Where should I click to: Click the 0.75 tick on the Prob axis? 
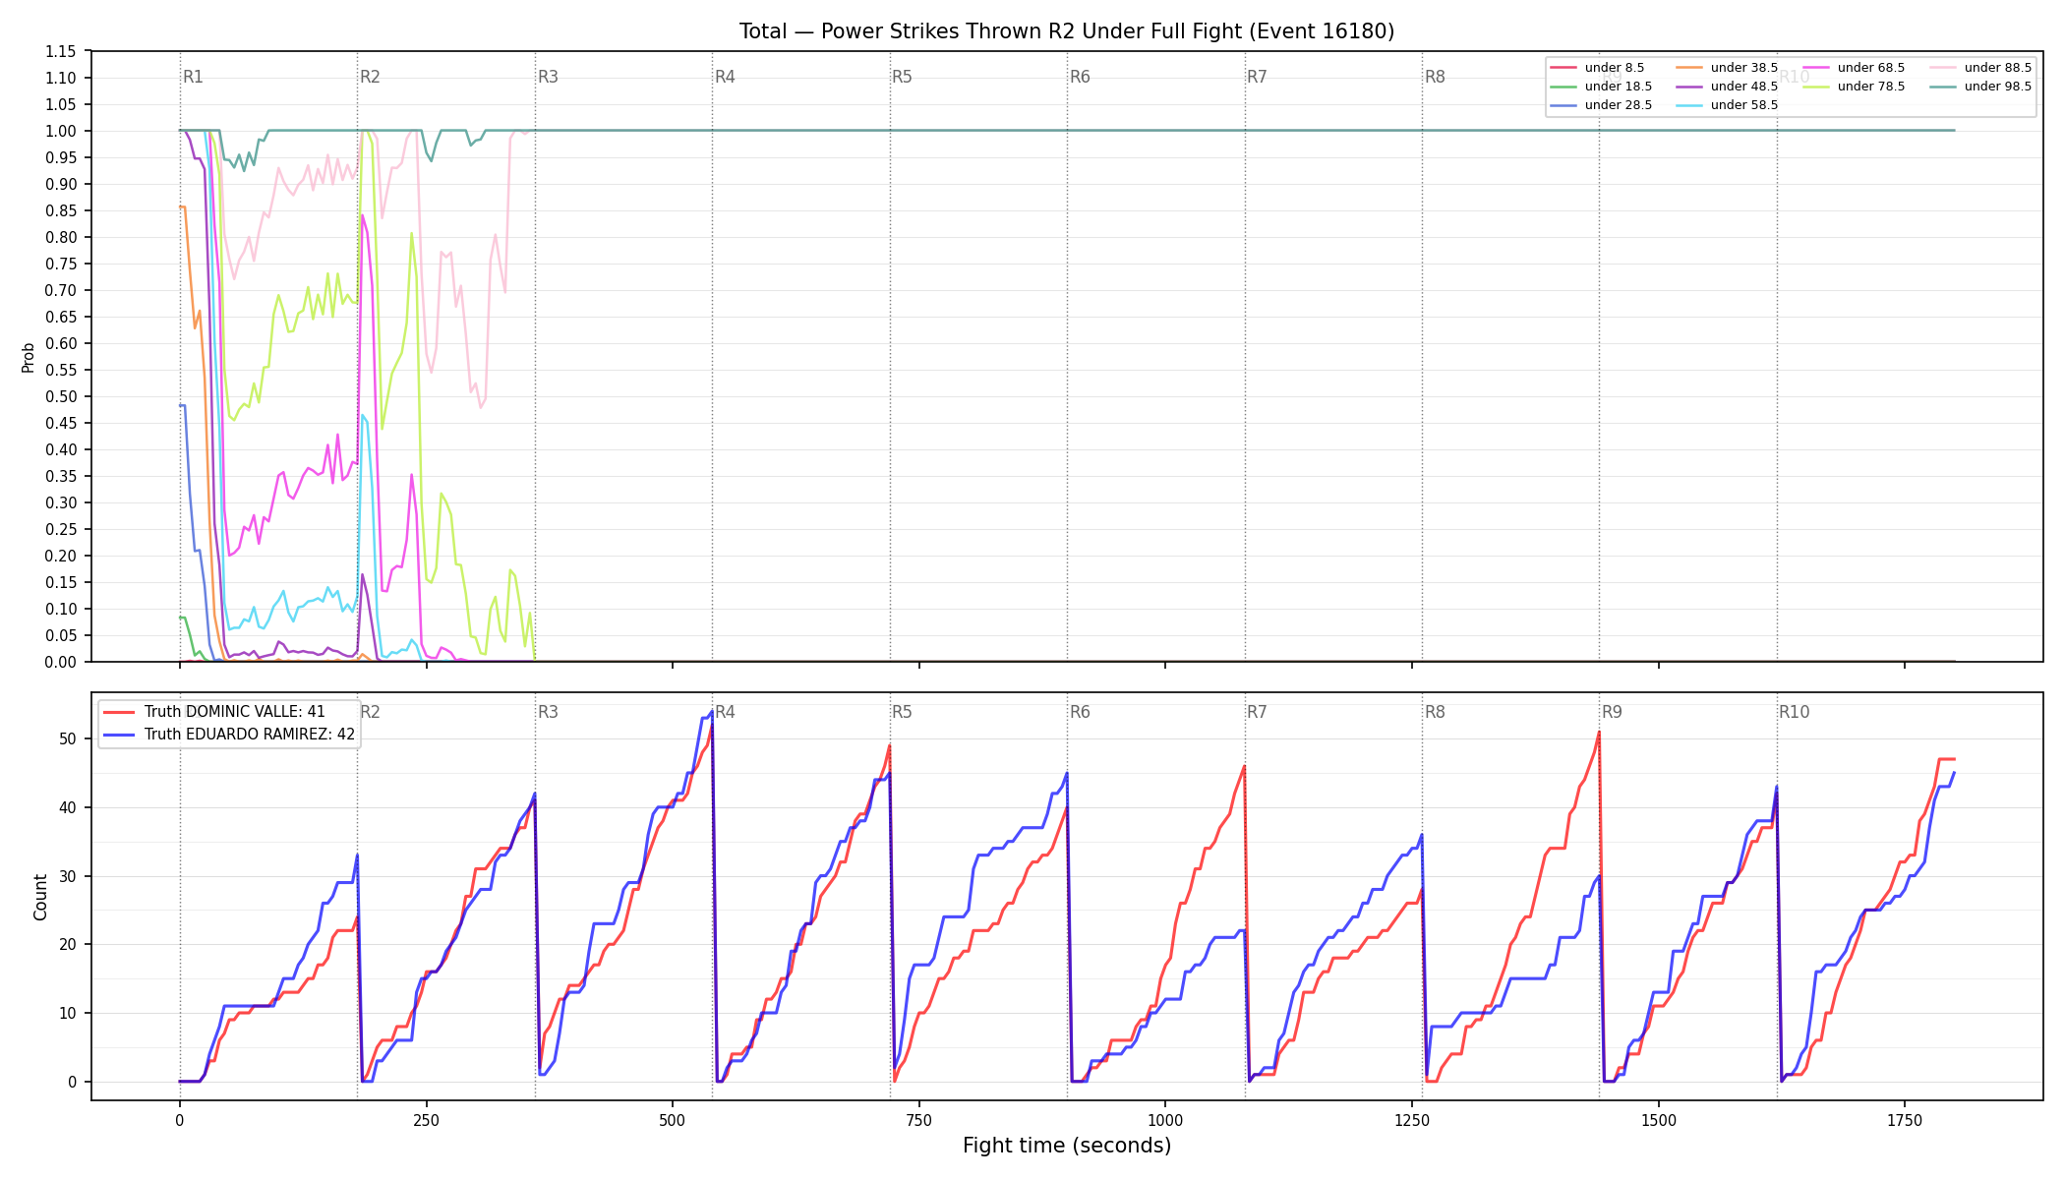pos(61,264)
